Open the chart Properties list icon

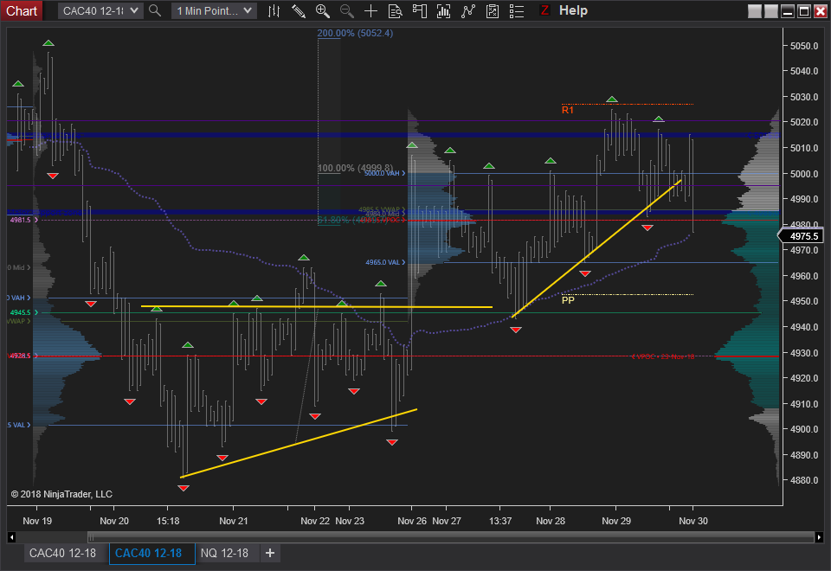click(x=517, y=11)
